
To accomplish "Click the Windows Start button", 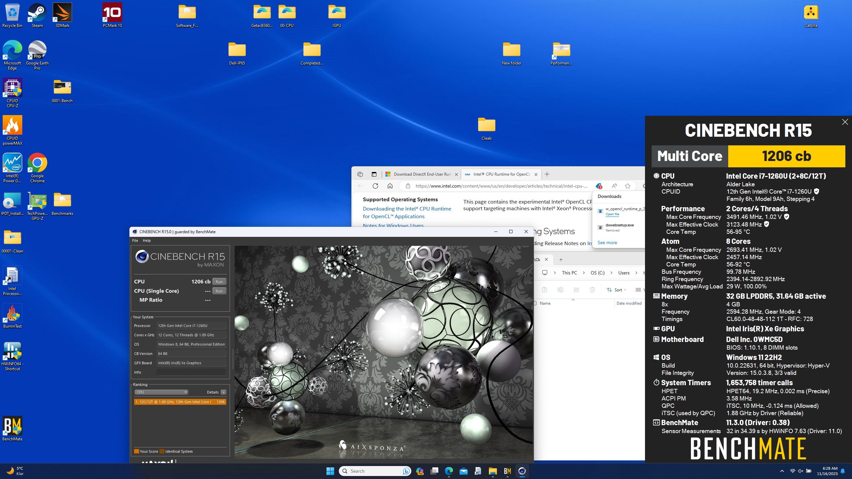I will click(330, 471).
